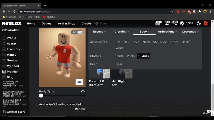Open the notifications icon showing 99+
Image resolution: width=214 pixels, height=120 pixels.
tap(158, 23)
